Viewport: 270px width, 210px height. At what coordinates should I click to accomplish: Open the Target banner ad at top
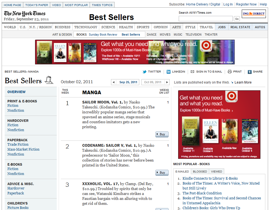click(135, 52)
